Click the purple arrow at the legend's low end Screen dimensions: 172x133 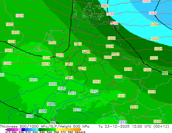[x=6, y=129]
